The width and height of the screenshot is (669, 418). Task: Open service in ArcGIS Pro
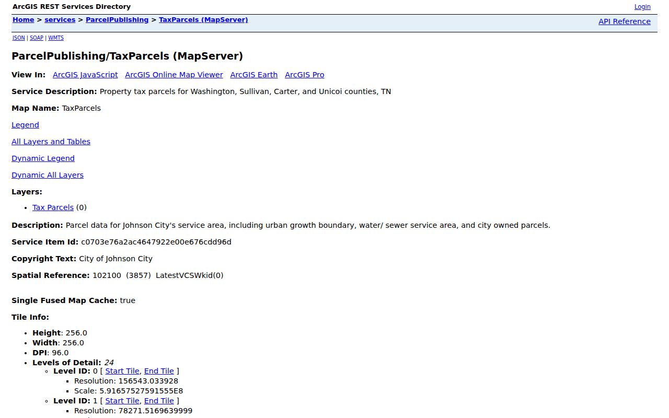pyautogui.click(x=305, y=75)
